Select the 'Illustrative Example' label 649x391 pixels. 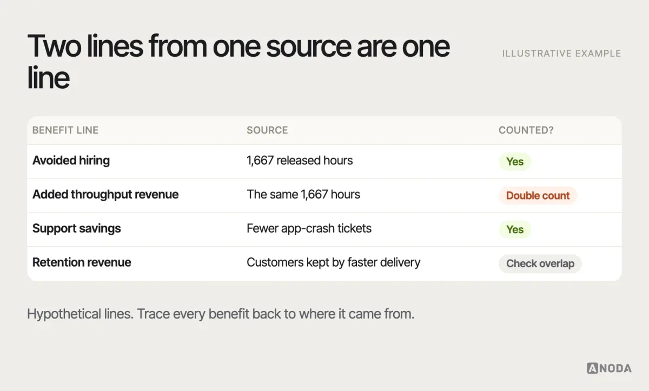[x=561, y=54]
